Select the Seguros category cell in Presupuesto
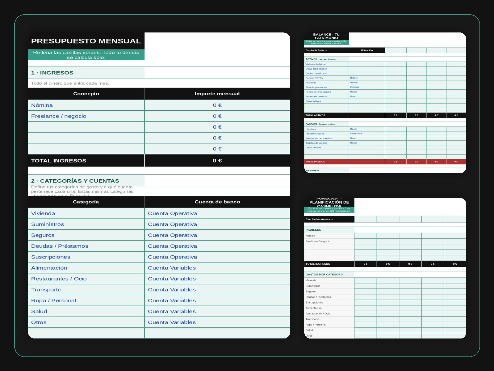This screenshot has height=371, width=494. point(86,235)
